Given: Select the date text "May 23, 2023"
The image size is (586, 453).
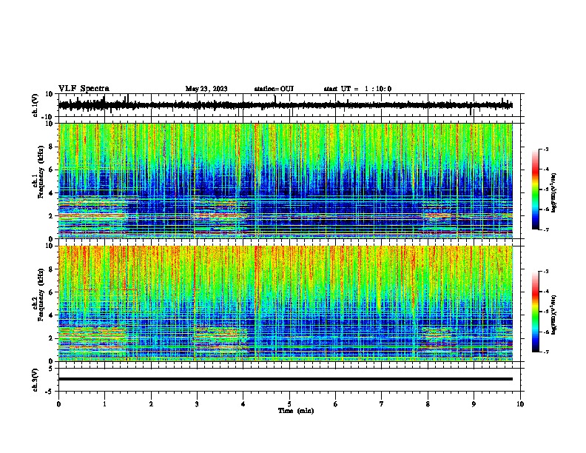Looking at the screenshot, I should coord(206,89).
